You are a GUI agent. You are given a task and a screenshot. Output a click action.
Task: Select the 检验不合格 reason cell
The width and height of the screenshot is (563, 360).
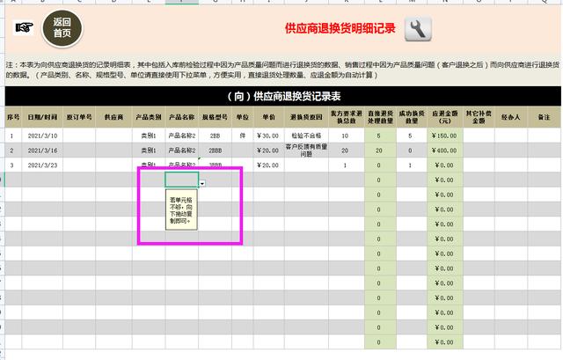[x=306, y=136]
